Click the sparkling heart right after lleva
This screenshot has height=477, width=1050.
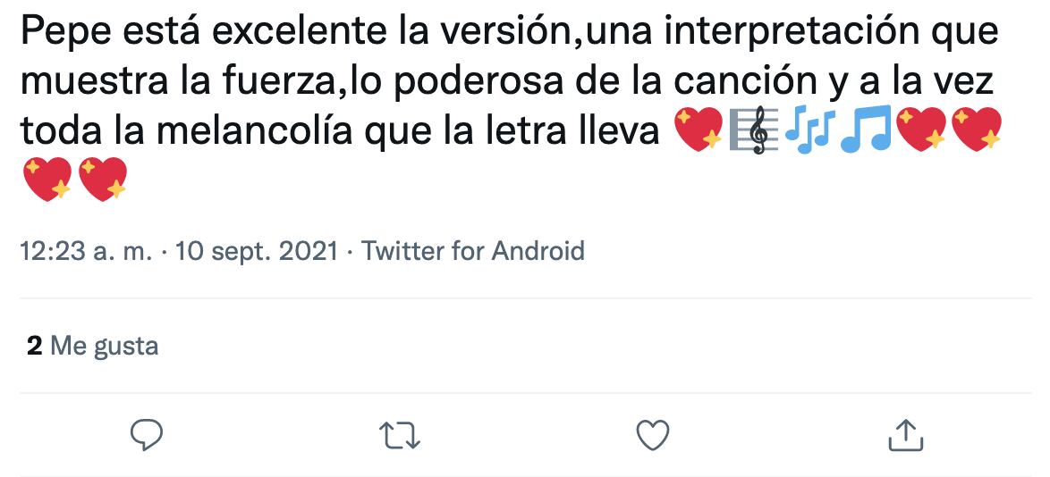(x=697, y=132)
